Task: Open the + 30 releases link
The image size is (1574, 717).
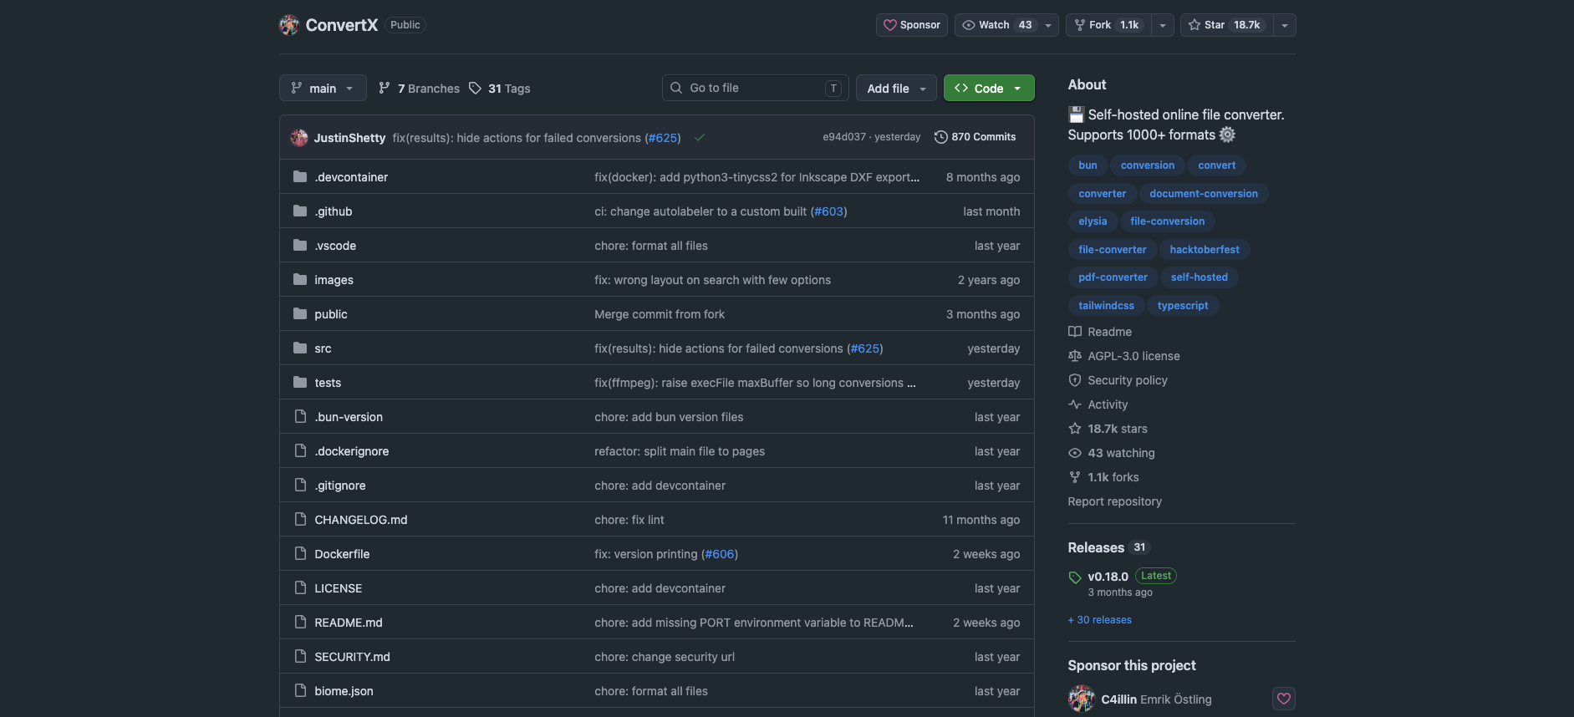Action: point(1100,620)
